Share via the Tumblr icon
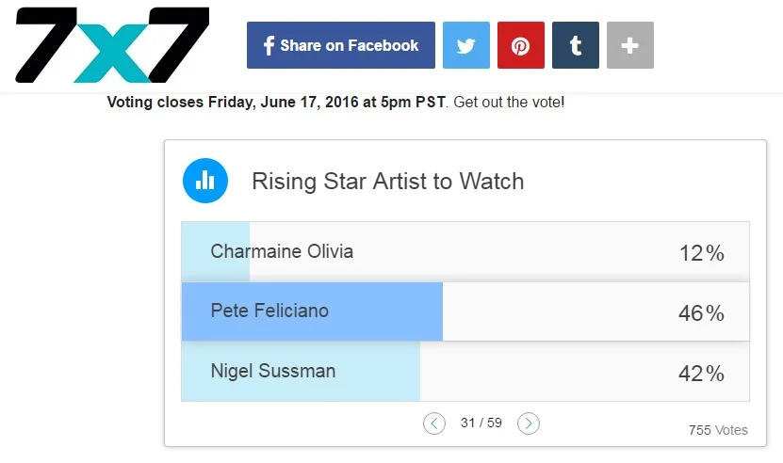 pyautogui.click(x=576, y=45)
